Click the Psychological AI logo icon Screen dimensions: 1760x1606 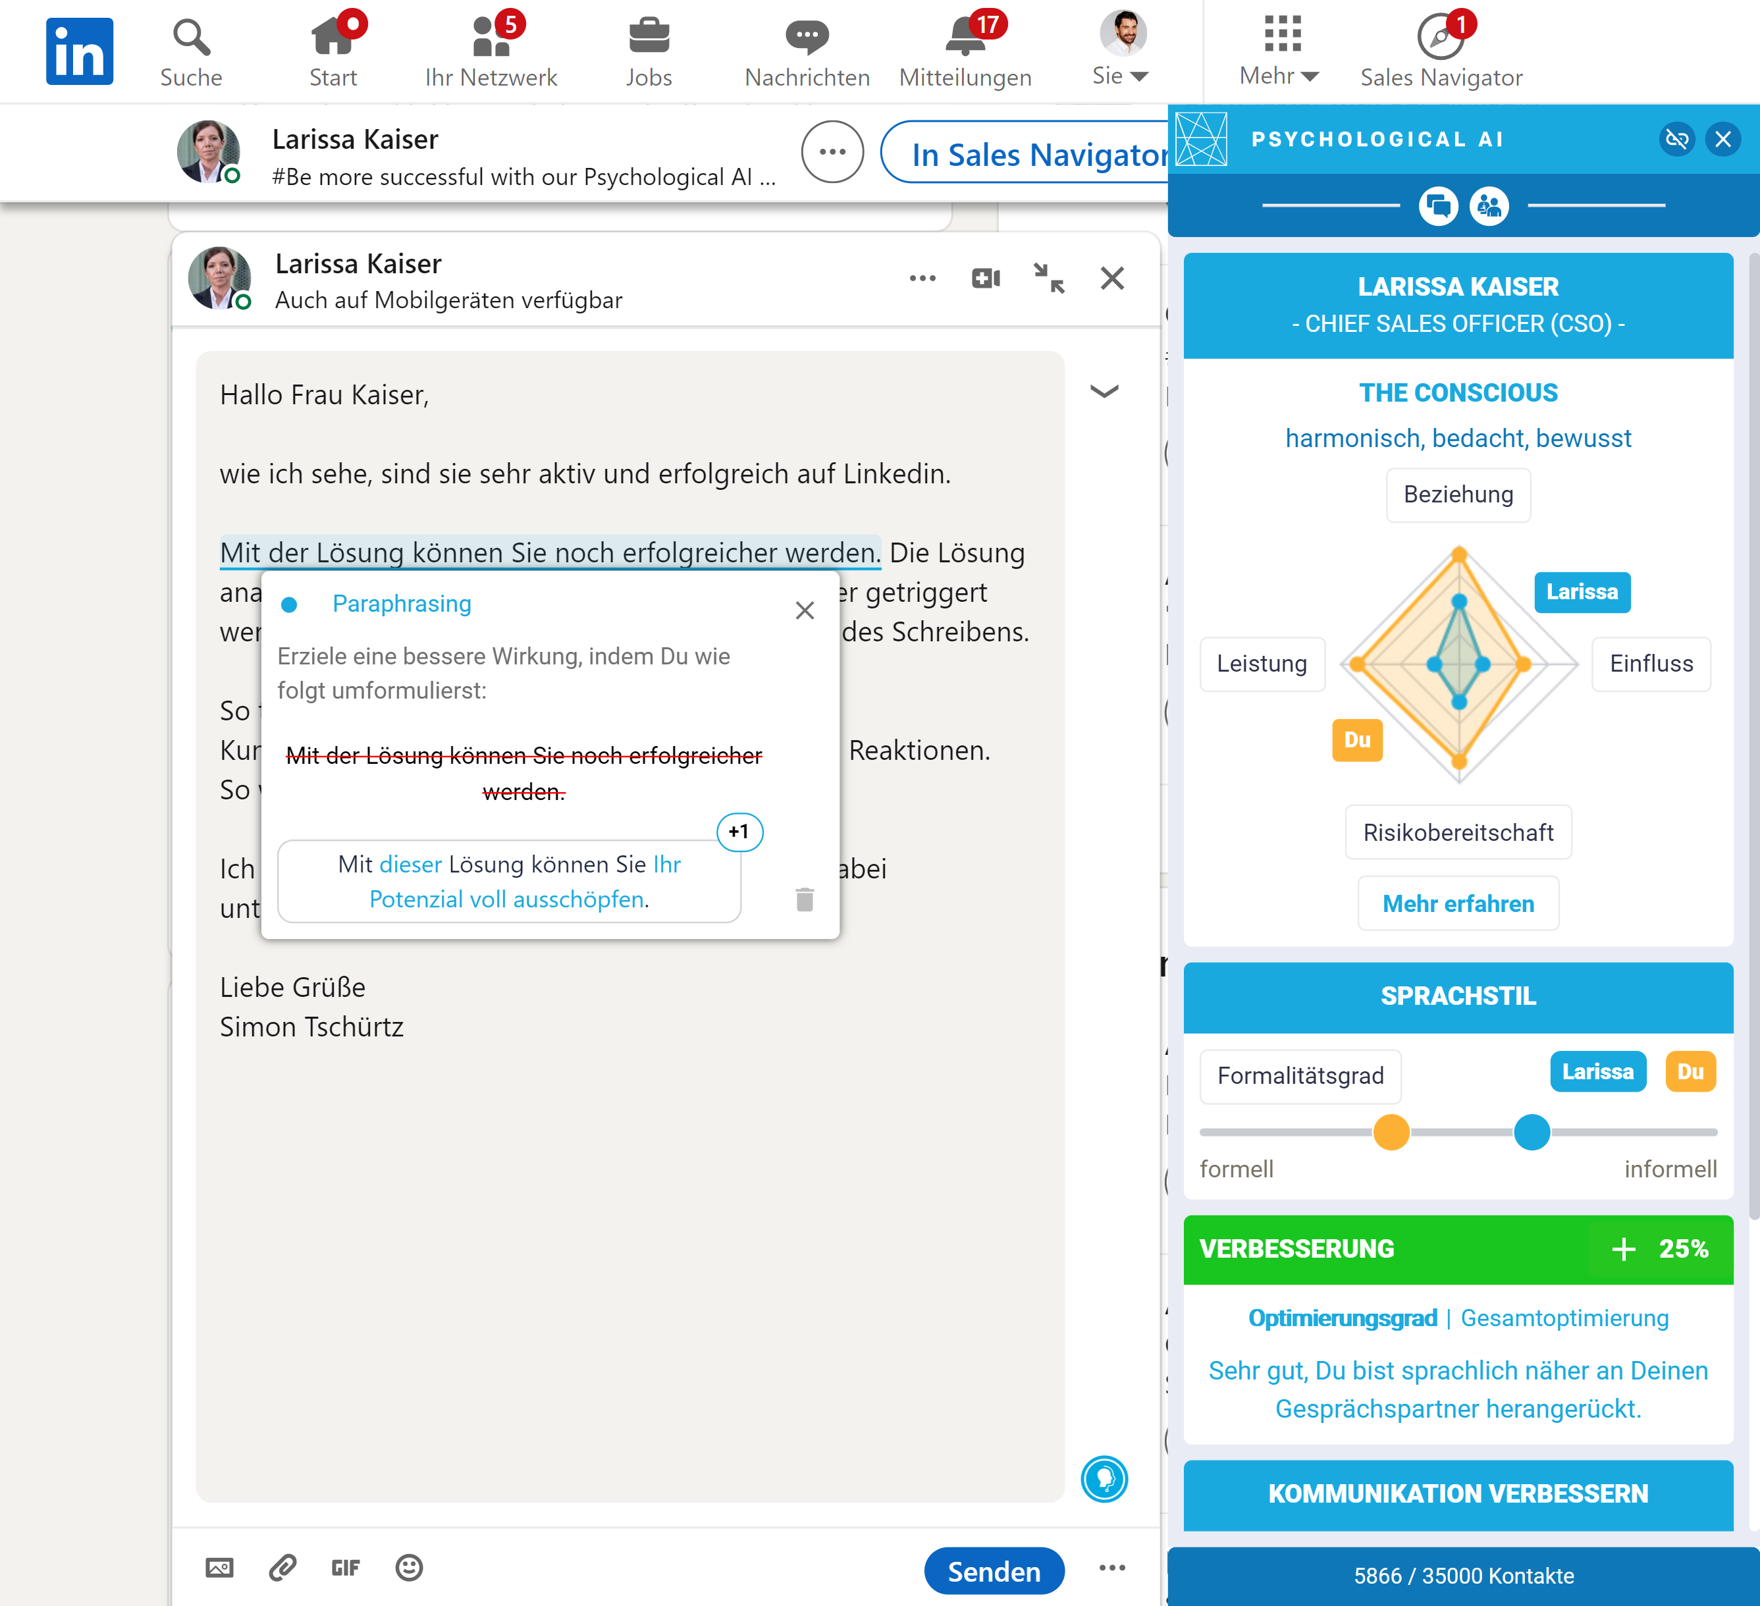click(1201, 139)
